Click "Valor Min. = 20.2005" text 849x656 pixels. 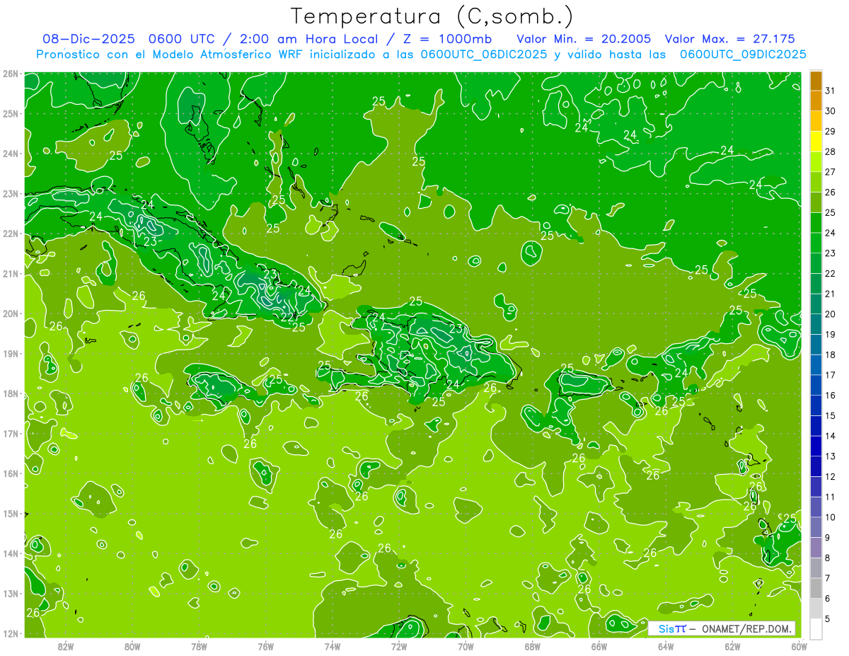tap(583, 39)
